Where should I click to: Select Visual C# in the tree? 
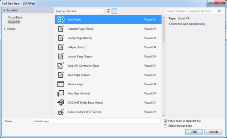point(14,22)
